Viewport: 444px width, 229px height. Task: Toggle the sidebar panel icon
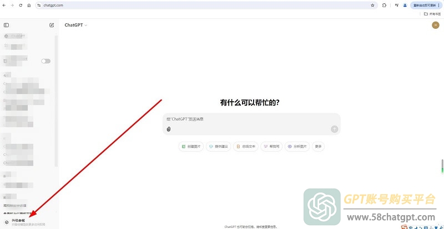6,25
